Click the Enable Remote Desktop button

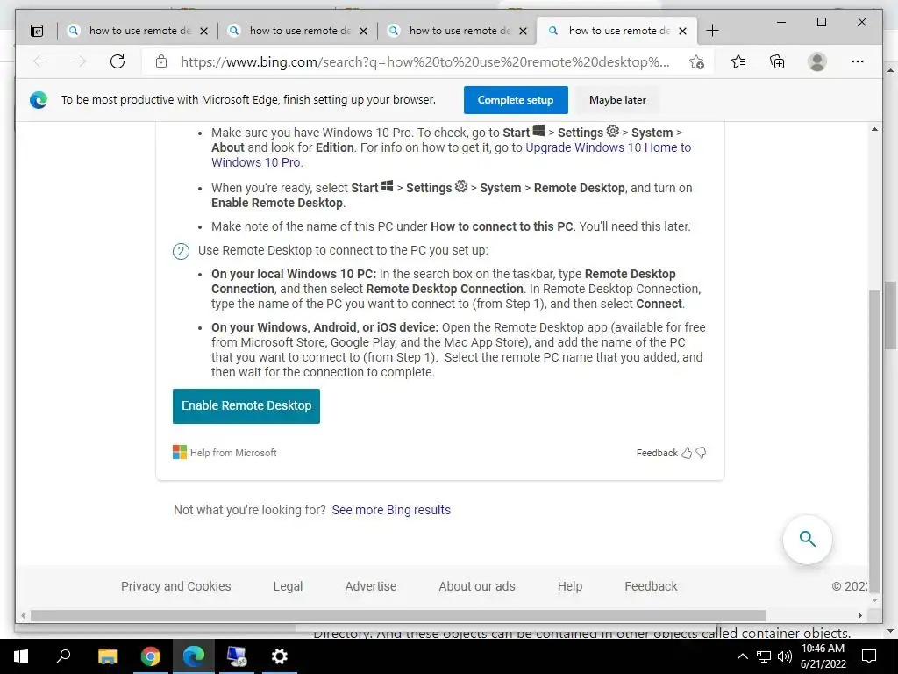coord(246,405)
